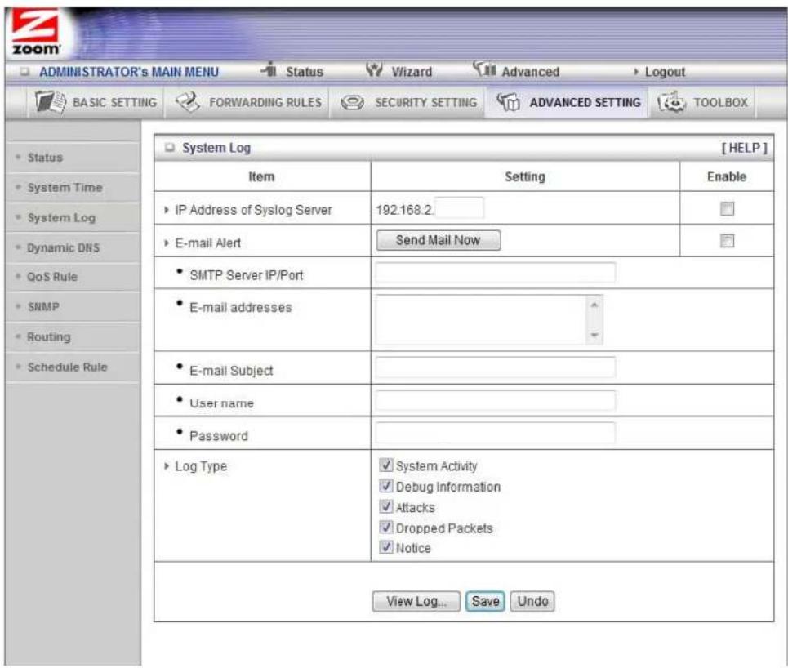
Task: Click Send Mail Now button
Action: coord(439,240)
